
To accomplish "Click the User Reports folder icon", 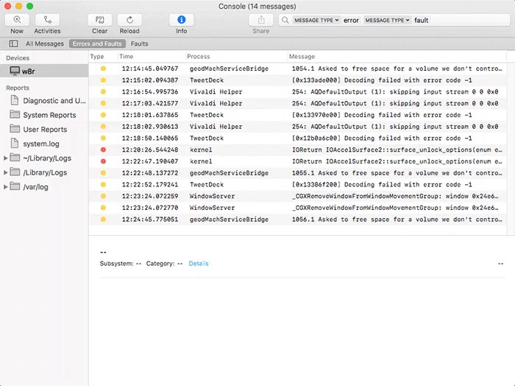I will pyautogui.click(x=15, y=129).
